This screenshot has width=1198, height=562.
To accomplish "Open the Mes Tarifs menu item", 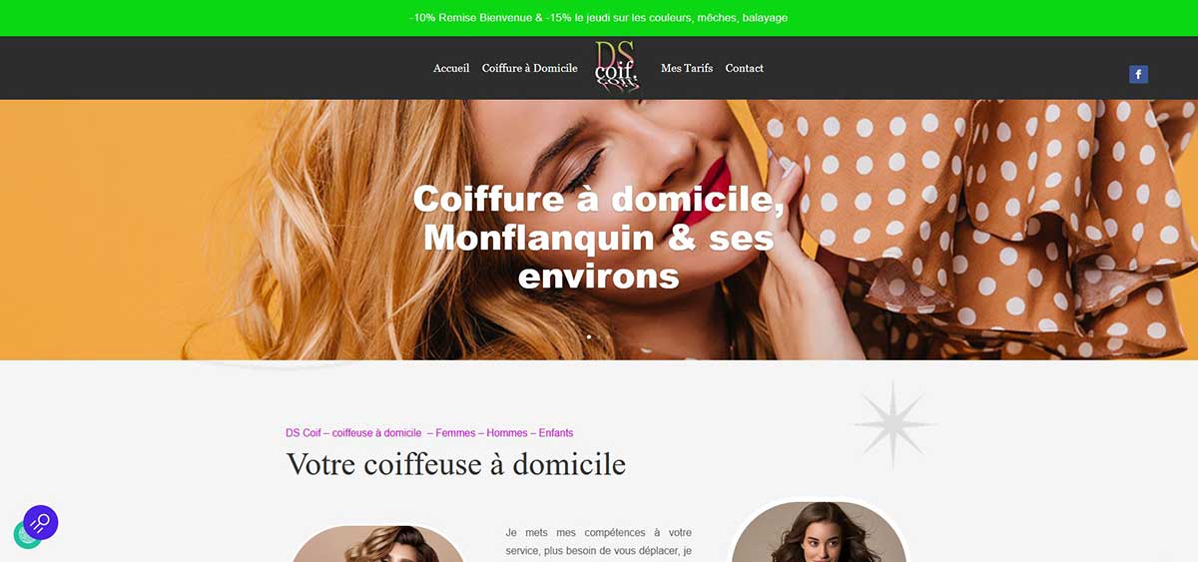I will (687, 68).
